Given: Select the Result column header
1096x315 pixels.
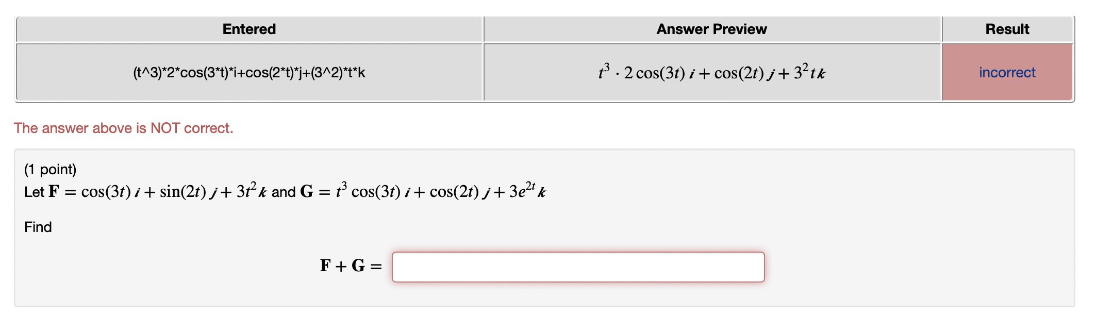Looking at the screenshot, I should coord(1007,29).
